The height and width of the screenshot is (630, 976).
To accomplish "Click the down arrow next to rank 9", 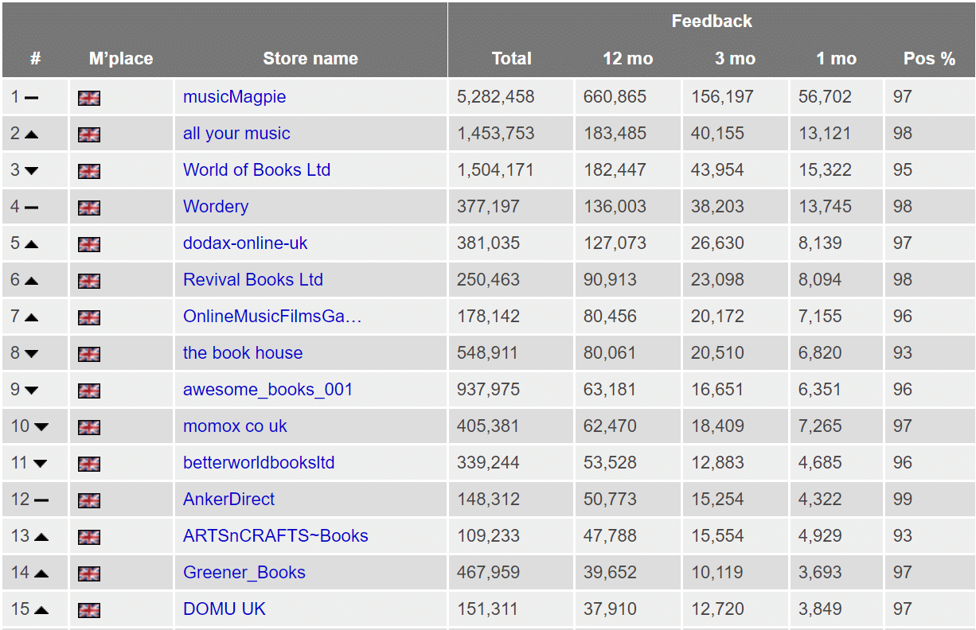I will tap(31, 391).
